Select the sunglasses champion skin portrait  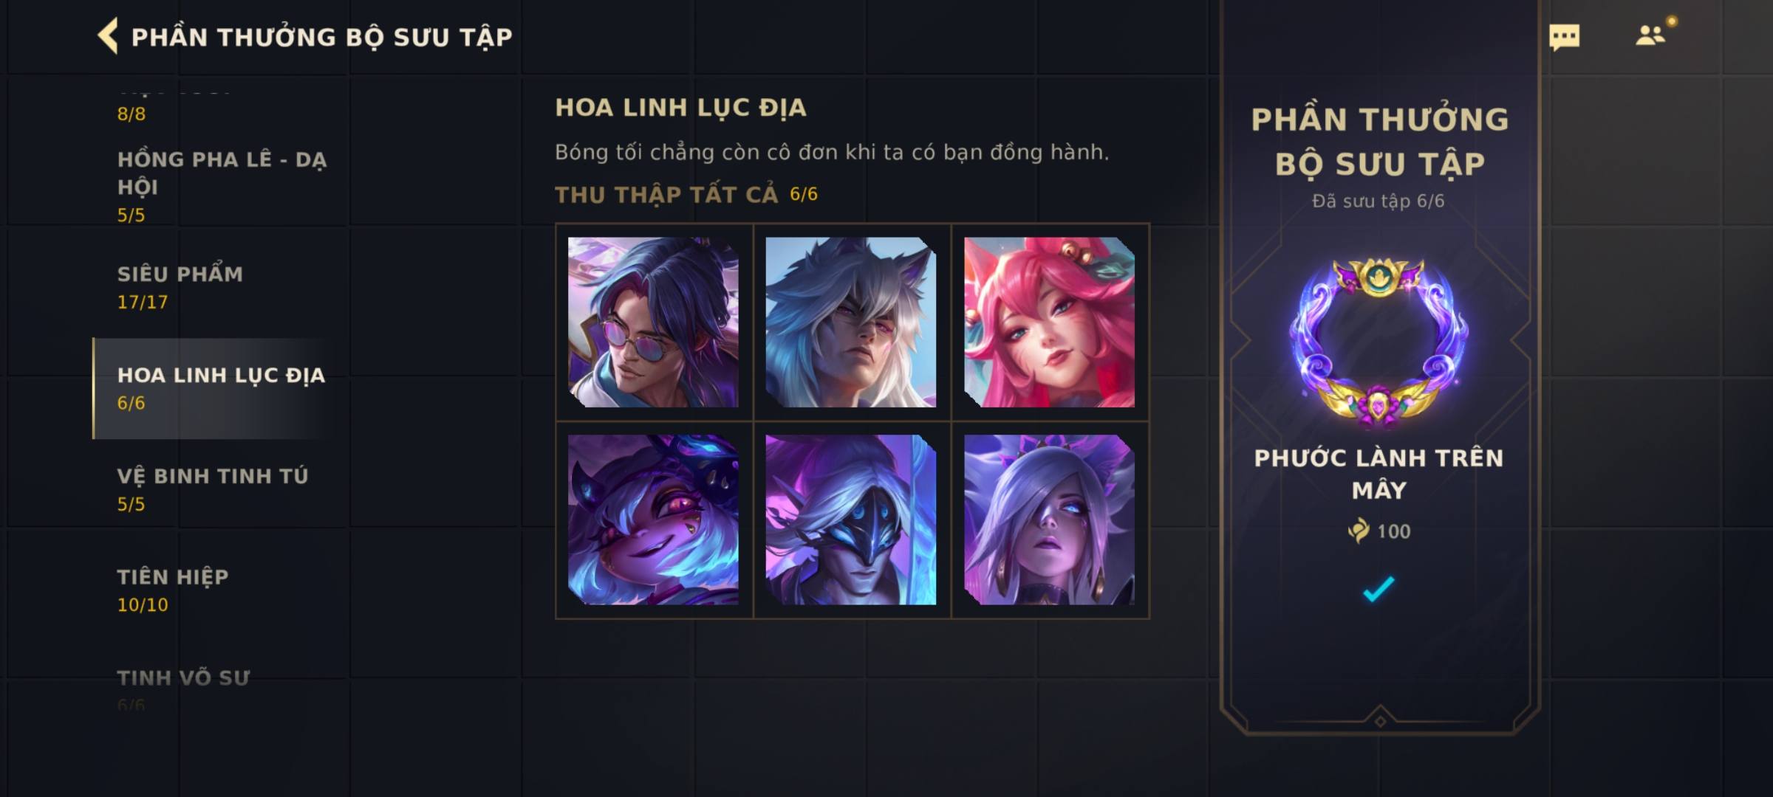tap(653, 322)
